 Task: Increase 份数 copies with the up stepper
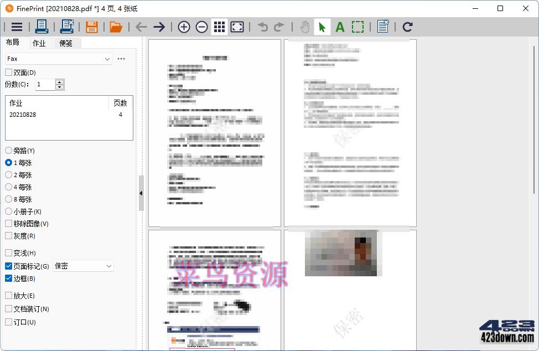click(59, 81)
